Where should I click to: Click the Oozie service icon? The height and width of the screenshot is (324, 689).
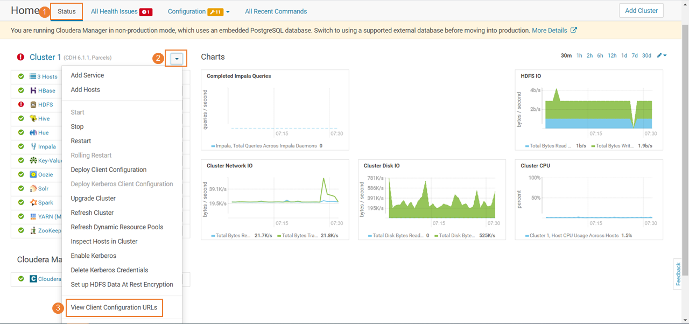(33, 174)
